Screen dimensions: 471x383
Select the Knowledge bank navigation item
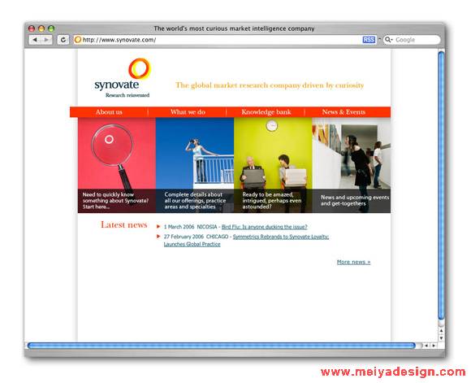coord(266,112)
